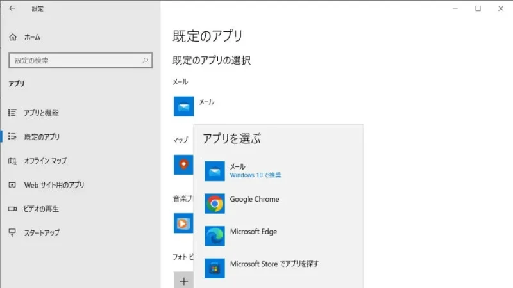Click the Microsoft Store icon in popup
The width and height of the screenshot is (513, 288).
click(215, 268)
